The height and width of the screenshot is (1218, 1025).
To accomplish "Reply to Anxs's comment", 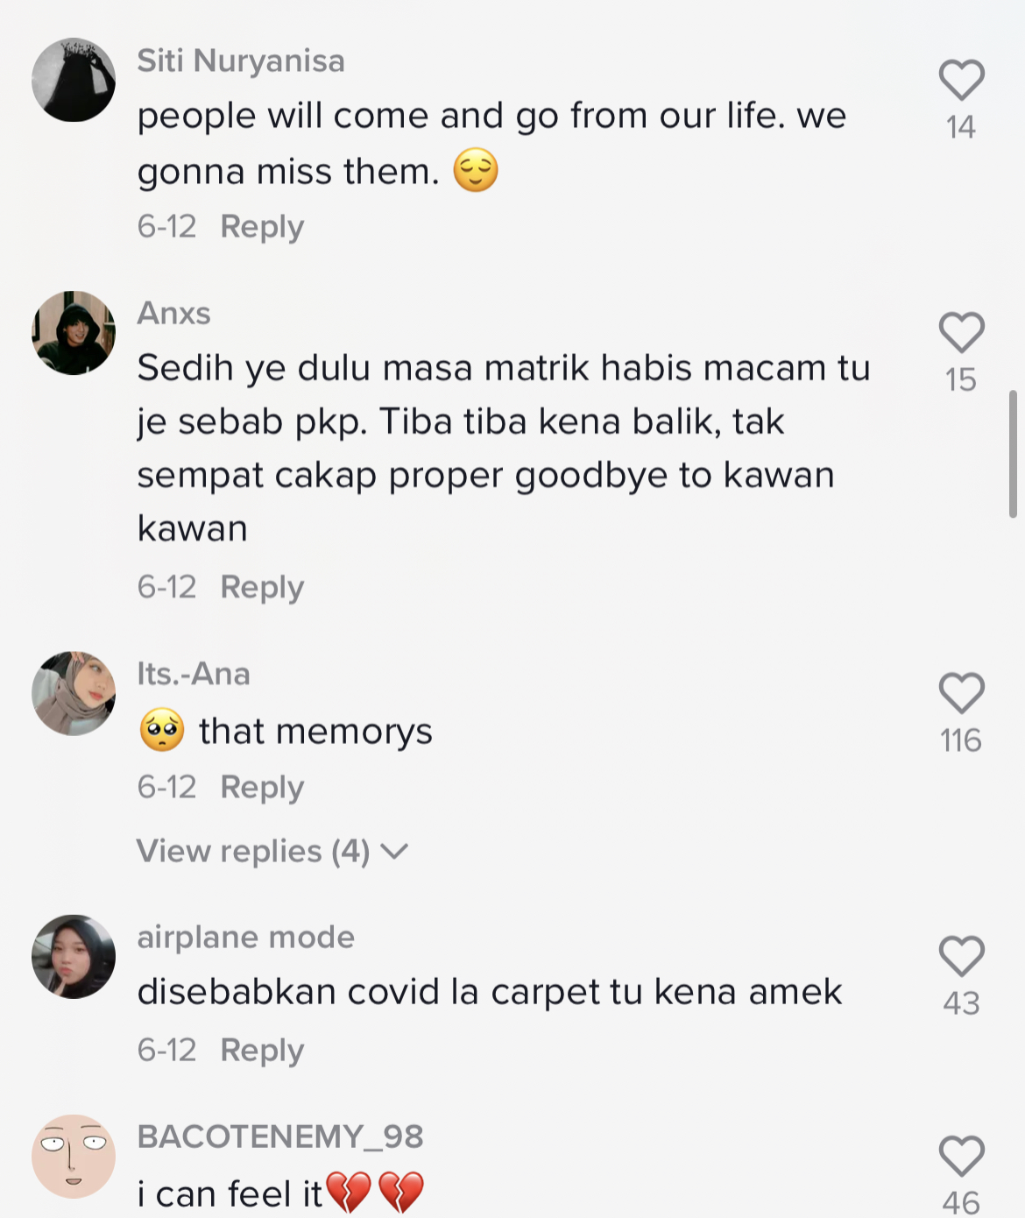I will [x=262, y=586].
